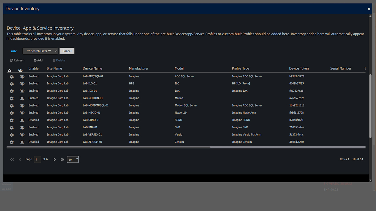Sort by the Profile Type column header
This screenshot has width=376, height=211.
[x=240, y=69]
